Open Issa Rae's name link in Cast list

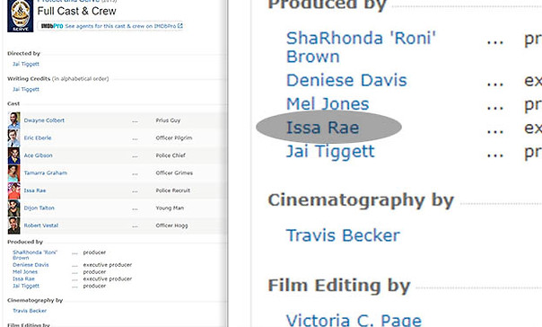[35, 190]
